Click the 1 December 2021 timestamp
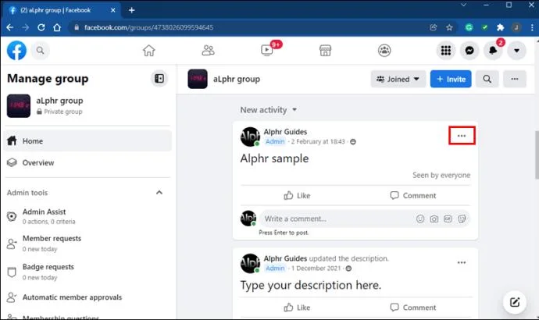The image size is (539, 320). (316, 268)
